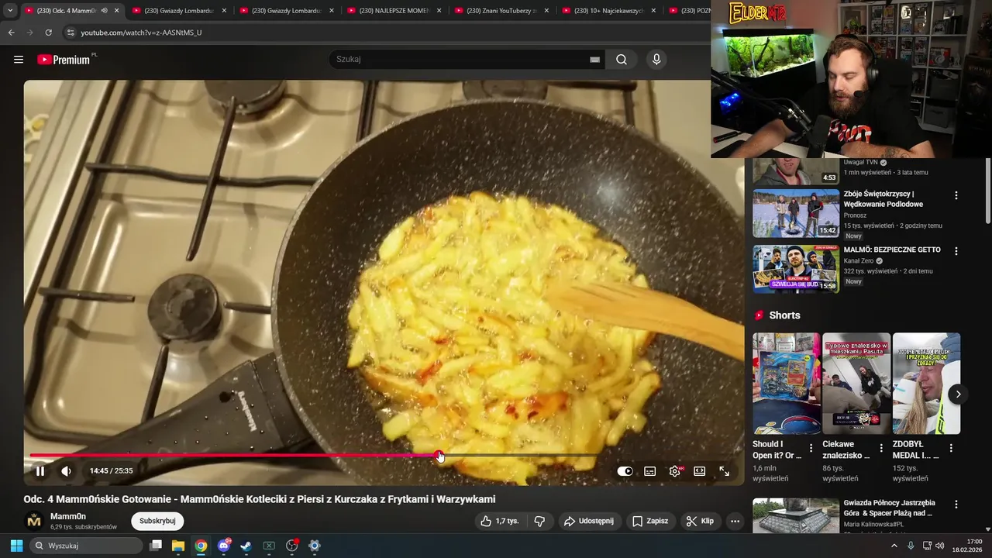Open the Should I Open it short thumbnail
Screen dimensions: 992x558
pyautogui.click(x=786, y=384)
